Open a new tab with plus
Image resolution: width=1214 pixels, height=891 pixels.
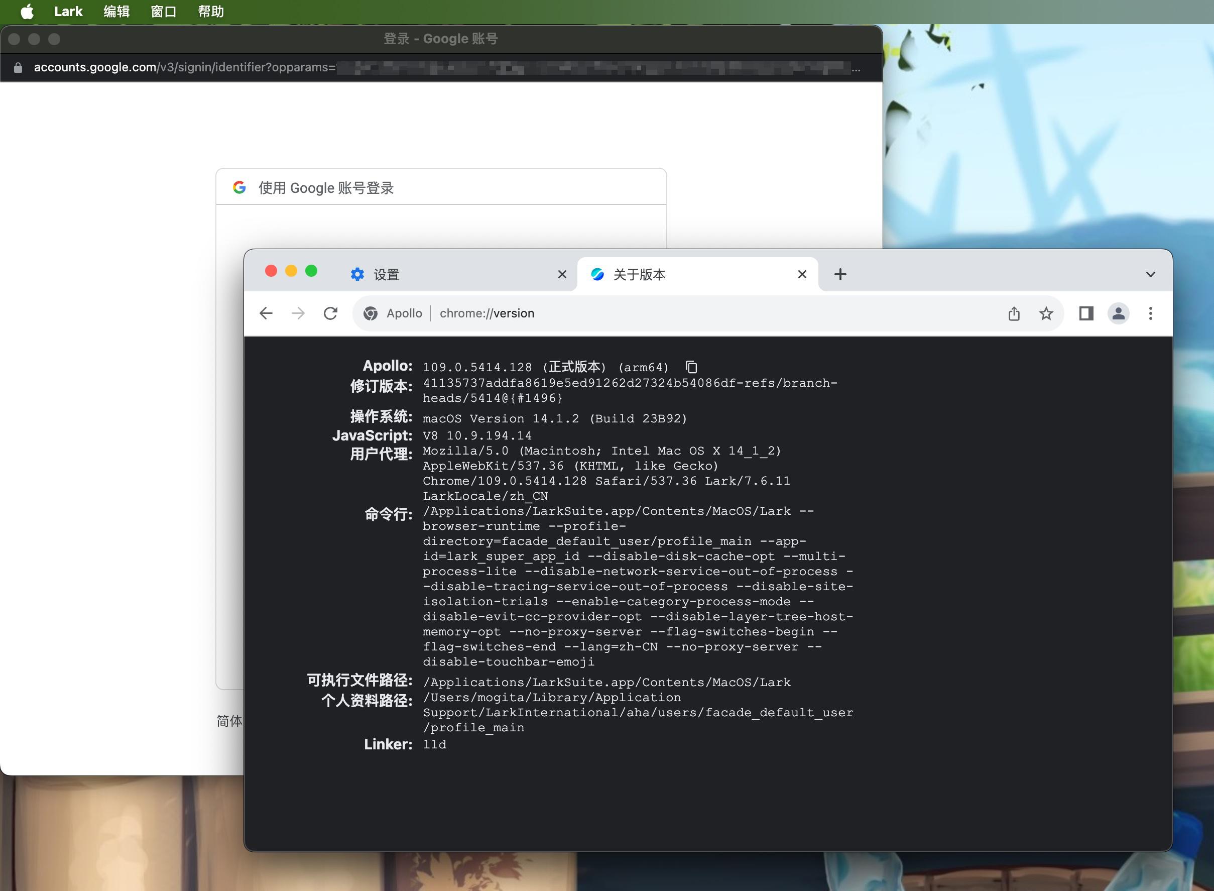[x=840, y=275]
